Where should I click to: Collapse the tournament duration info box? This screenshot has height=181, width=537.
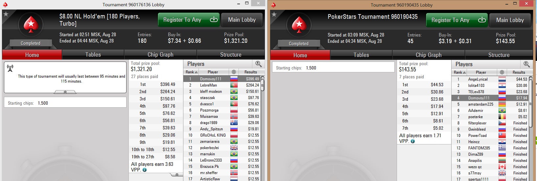tap(65, 92)
